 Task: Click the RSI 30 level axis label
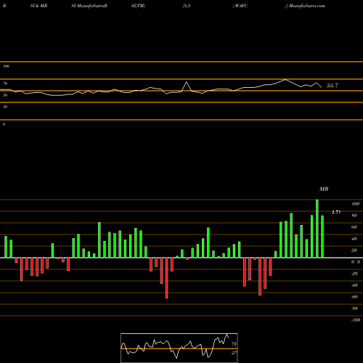tap(5, 107)
